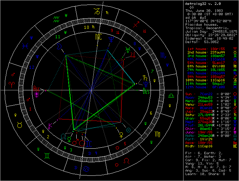
Task: Click the 'Julian Day: 2445515.1875' line
Action: point(211,32)
